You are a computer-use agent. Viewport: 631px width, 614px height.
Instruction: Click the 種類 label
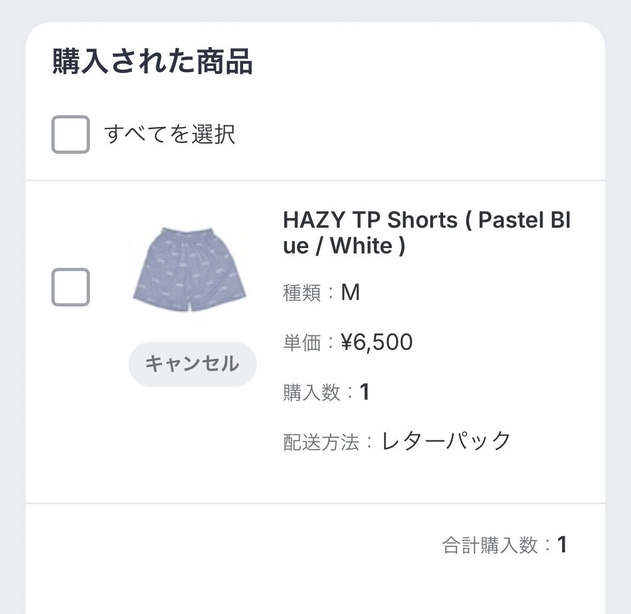point(302,293)
